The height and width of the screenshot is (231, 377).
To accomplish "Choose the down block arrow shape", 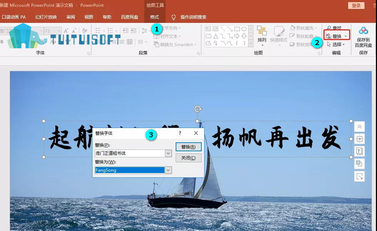I will 244,36.
